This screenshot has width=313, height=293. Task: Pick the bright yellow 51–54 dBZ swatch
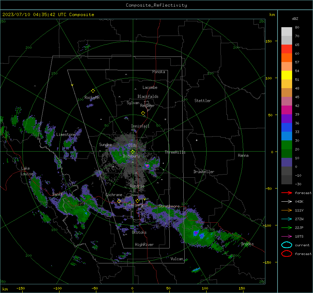[x=287, y=75]
